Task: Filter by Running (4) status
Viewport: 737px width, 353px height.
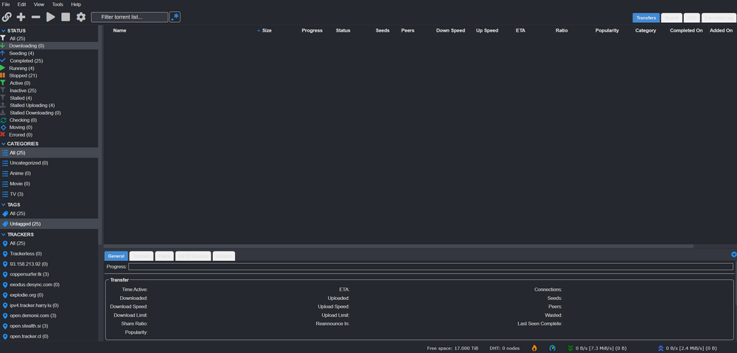Action: point(49,68)
